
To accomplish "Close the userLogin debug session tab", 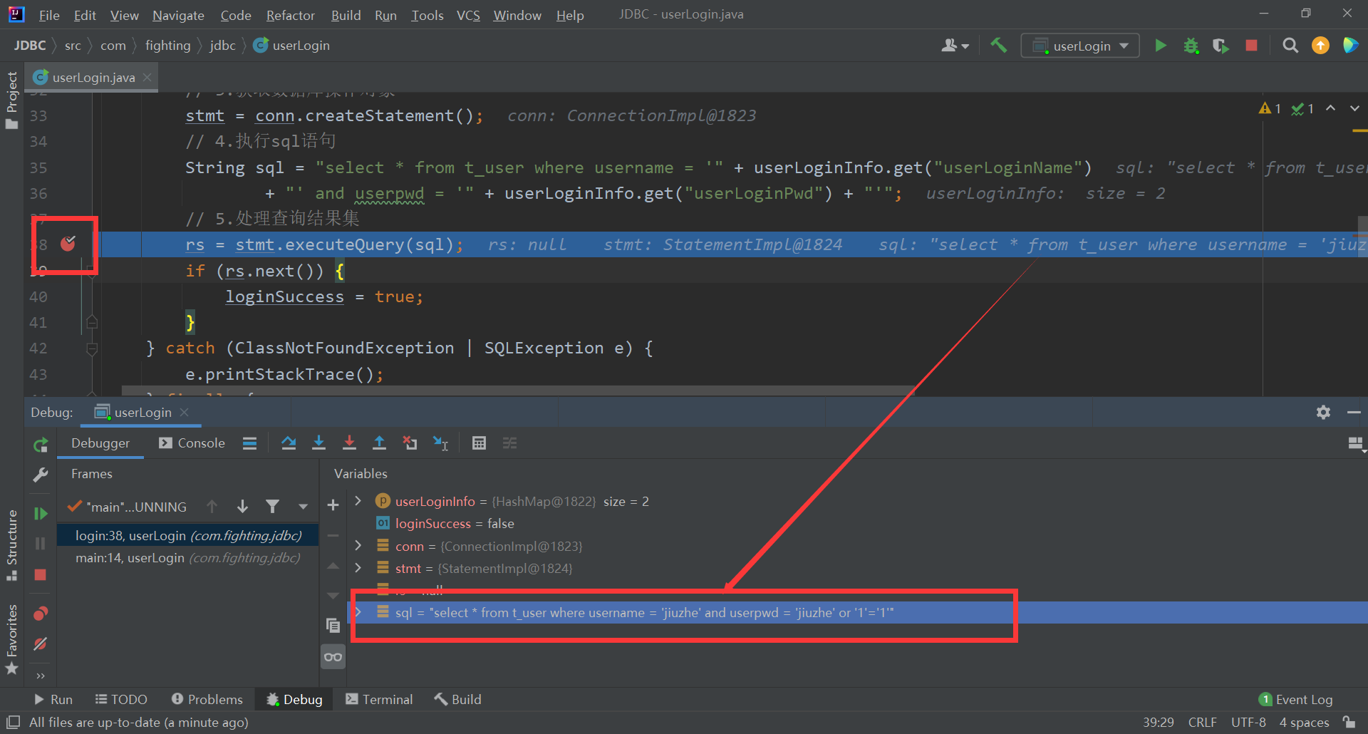I will pos(184,412).
